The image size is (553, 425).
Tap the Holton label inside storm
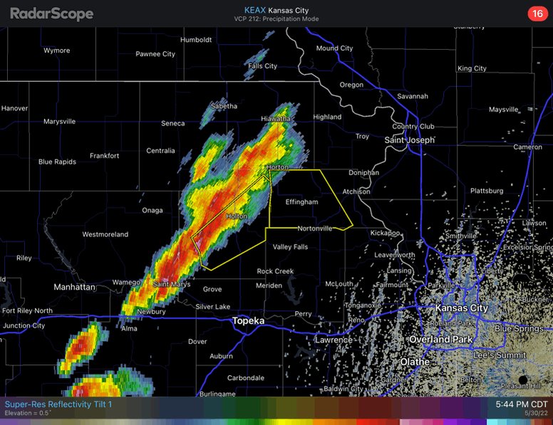click(x=237, y=216)
